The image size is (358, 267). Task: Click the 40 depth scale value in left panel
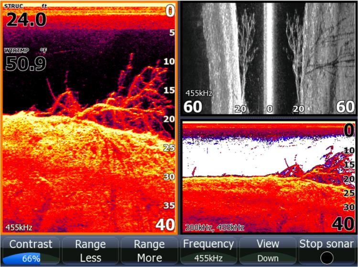point(165,224)
